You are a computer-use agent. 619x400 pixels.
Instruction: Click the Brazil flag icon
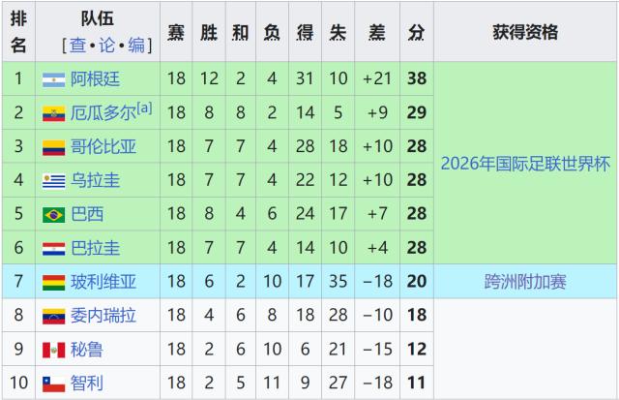click(x=54, y=215)
